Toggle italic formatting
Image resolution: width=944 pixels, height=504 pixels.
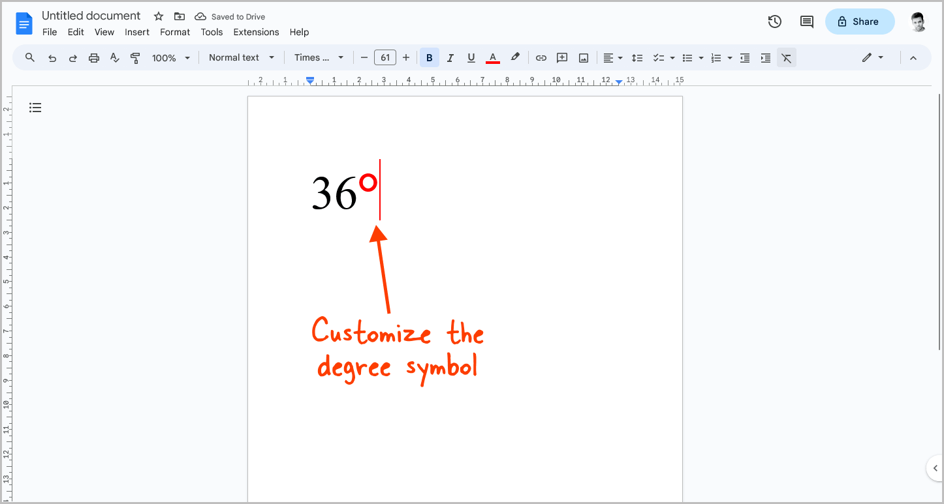[x=450, y=57]
